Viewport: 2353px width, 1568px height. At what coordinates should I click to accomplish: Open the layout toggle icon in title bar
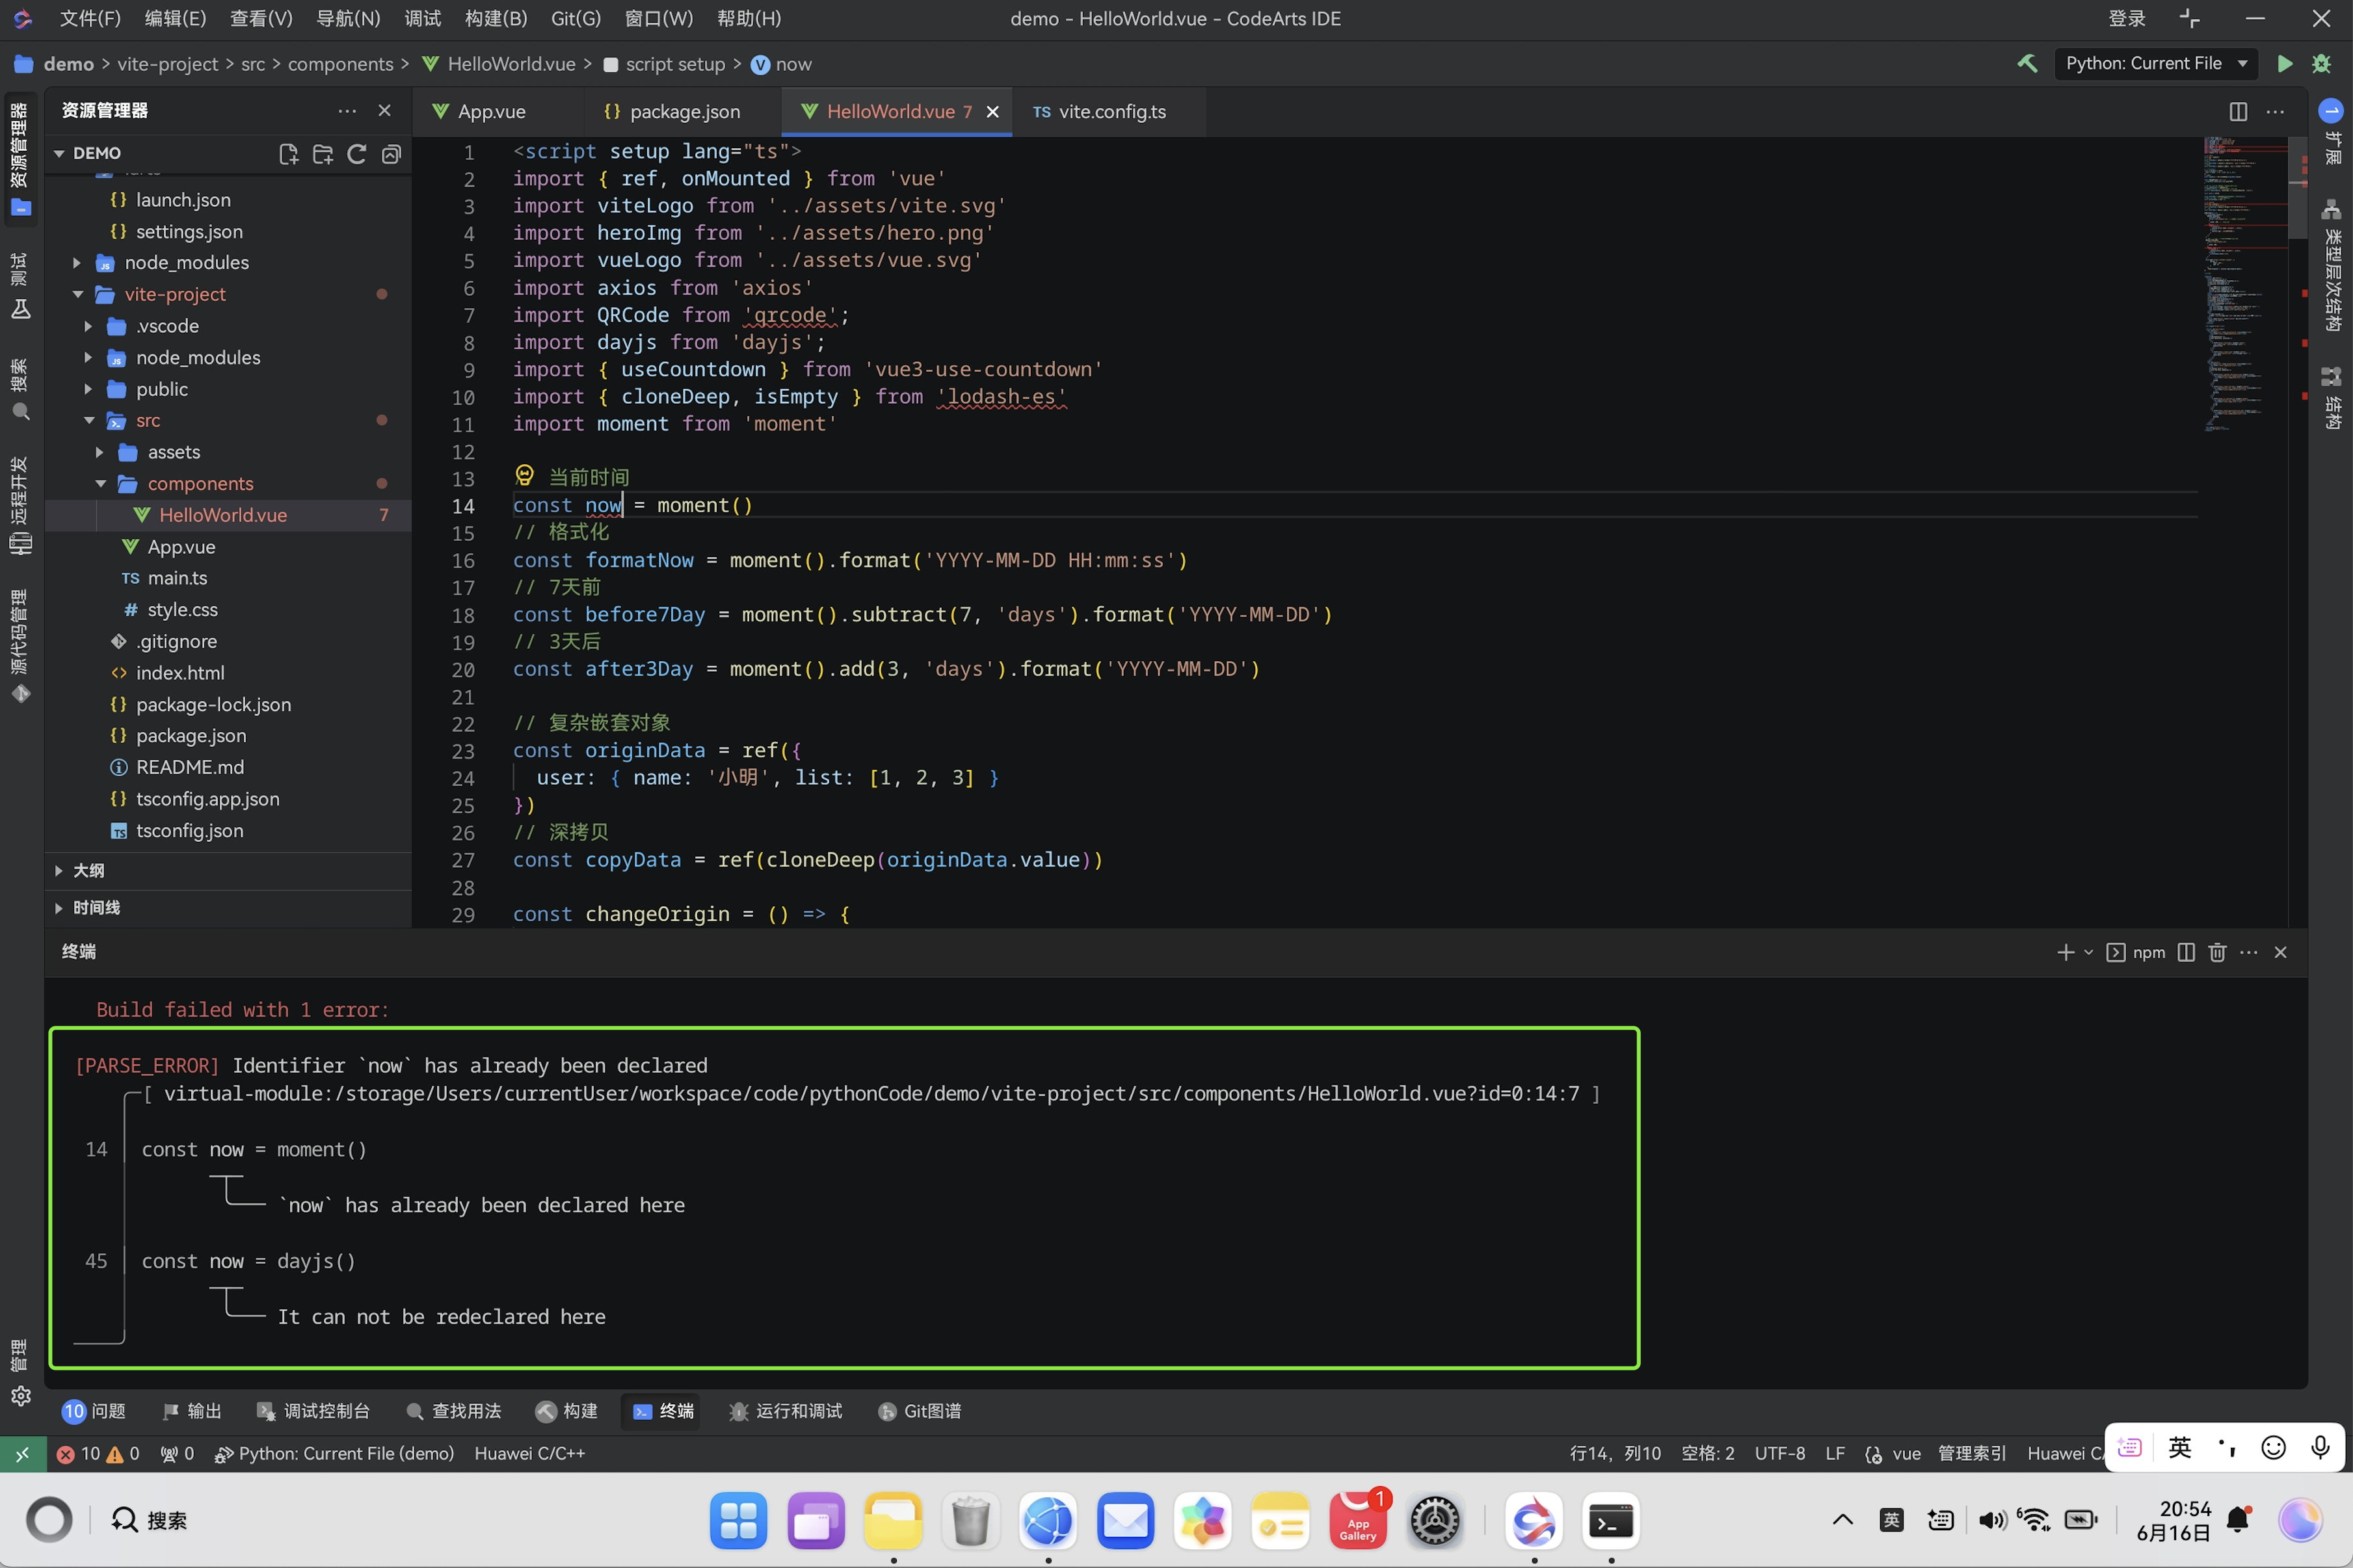click(x=2189, y=18)
